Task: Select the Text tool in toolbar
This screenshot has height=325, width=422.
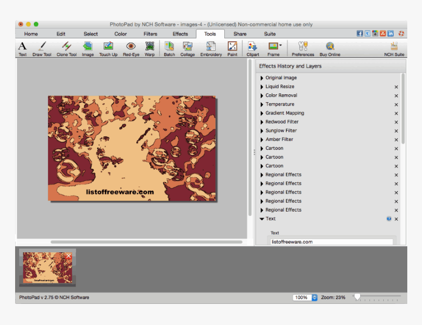Action: coord(23,48)
